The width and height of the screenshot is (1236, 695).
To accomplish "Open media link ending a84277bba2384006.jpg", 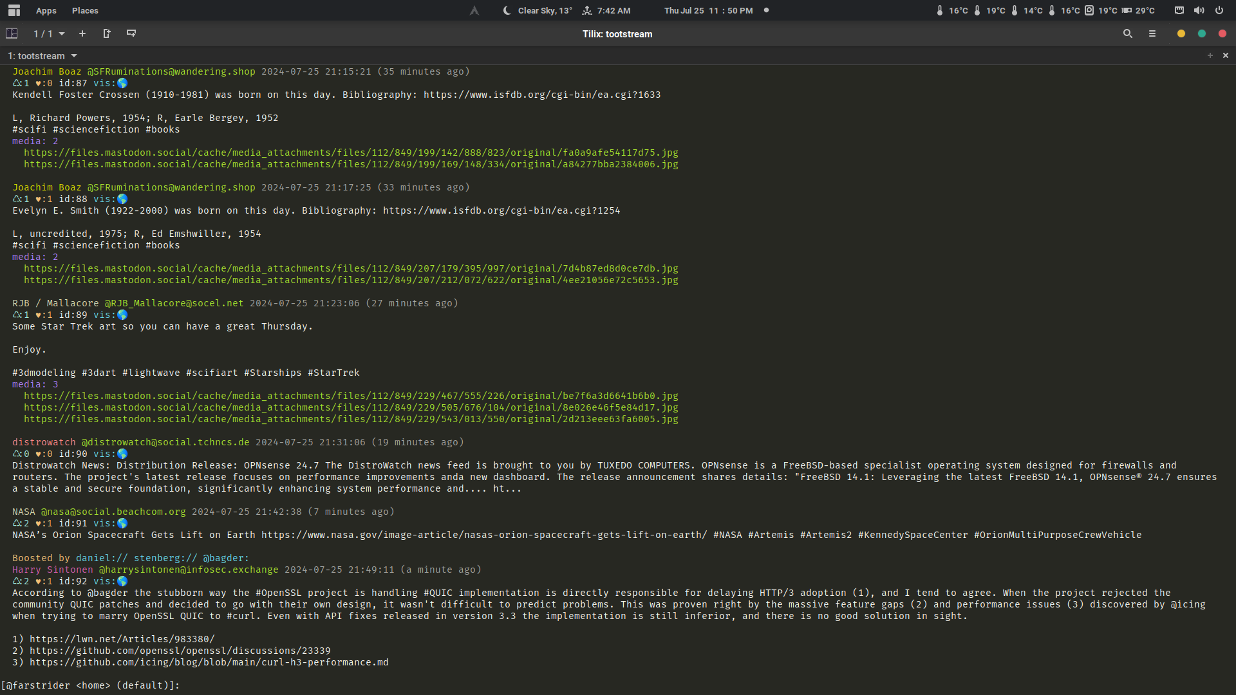I will click(x=351, y=164).
